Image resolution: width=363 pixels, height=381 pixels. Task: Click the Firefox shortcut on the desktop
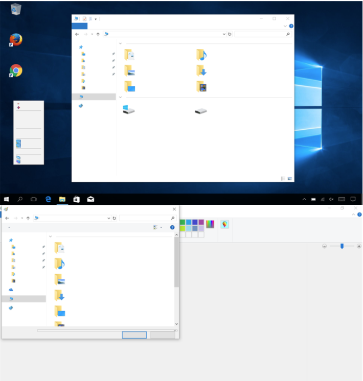pyautogui.click(x=16, y=40)
